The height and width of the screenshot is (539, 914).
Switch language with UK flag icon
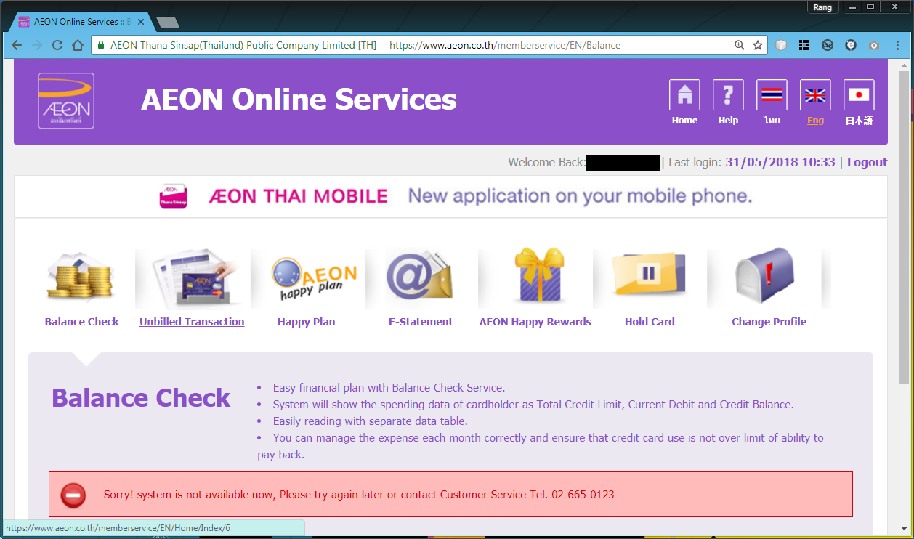pyautogui.click(x=815, y=95)
